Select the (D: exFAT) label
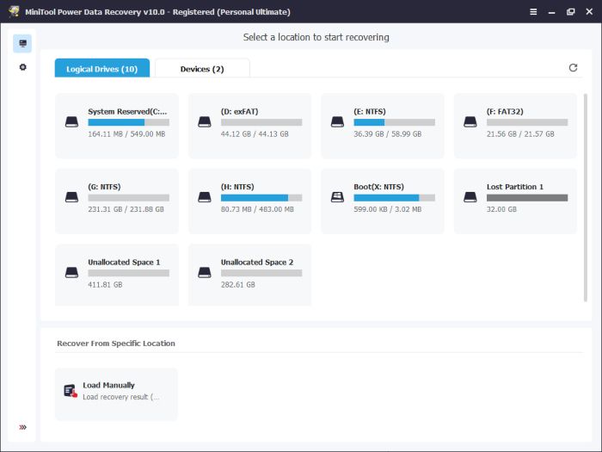This screenshot has height=452, width=602. coord(240,111)
